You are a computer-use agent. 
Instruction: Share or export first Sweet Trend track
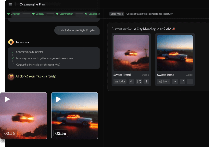[139, 81]
